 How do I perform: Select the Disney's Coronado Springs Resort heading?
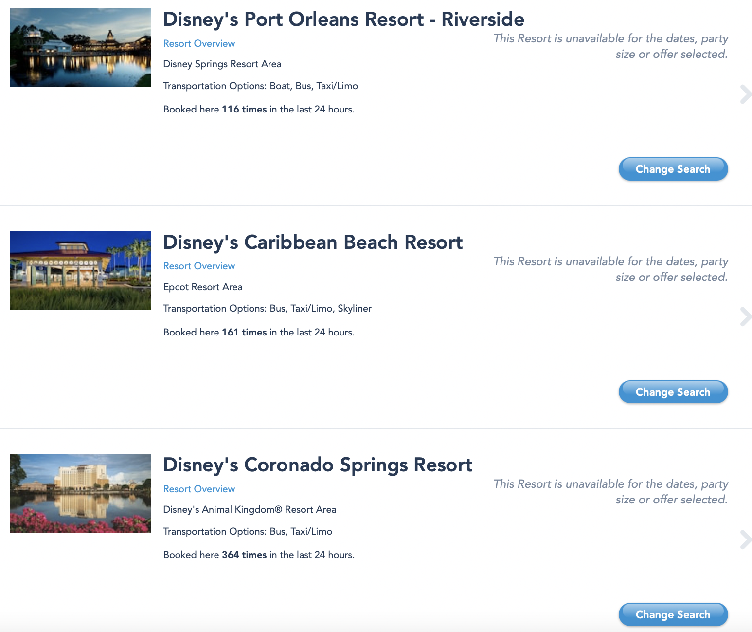[318, 465]
